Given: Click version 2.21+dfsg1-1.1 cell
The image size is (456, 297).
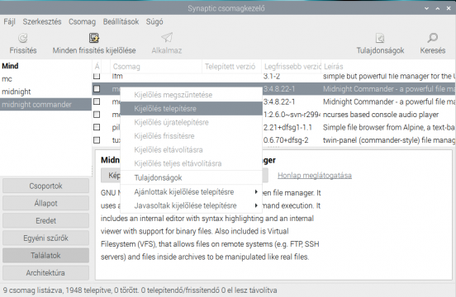Looking at the screenshot, I should [x=287, y=127].
